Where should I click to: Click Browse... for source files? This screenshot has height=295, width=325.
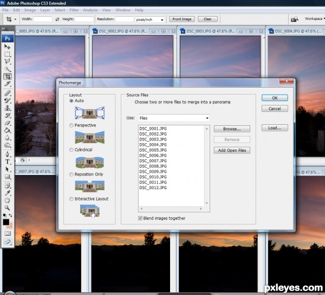coord(232,129)
